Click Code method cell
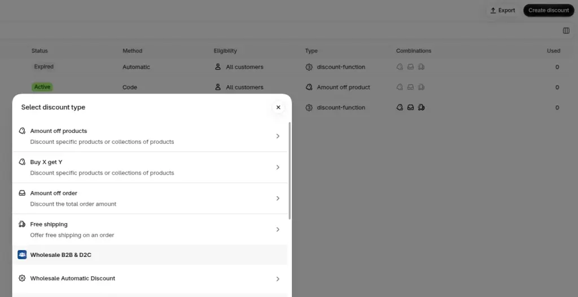This screenshot has height=297, width=578. [x=130, y=87]
